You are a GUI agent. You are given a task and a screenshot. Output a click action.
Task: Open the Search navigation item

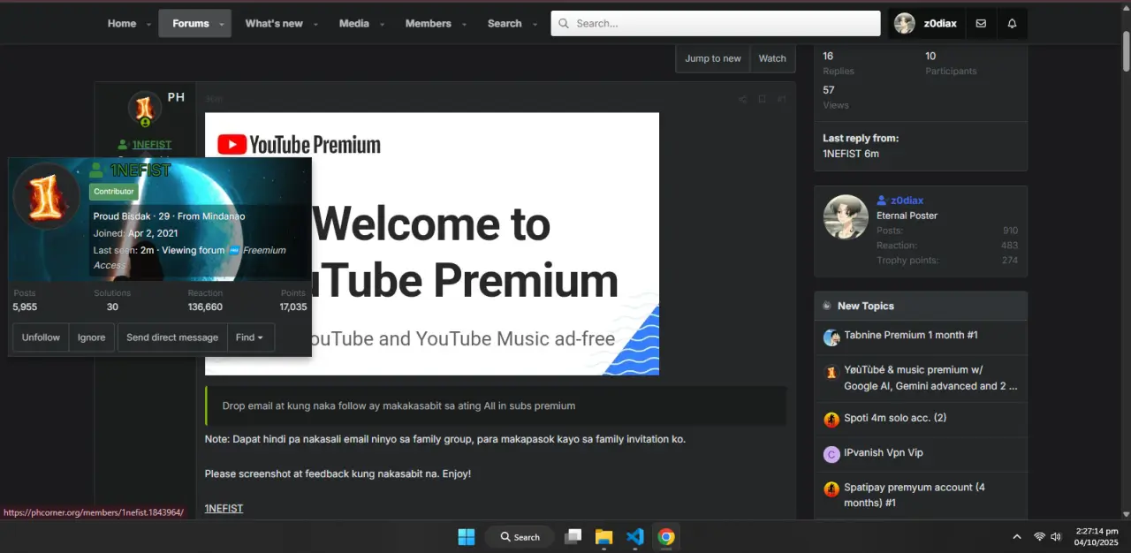[x=505, y=24]
